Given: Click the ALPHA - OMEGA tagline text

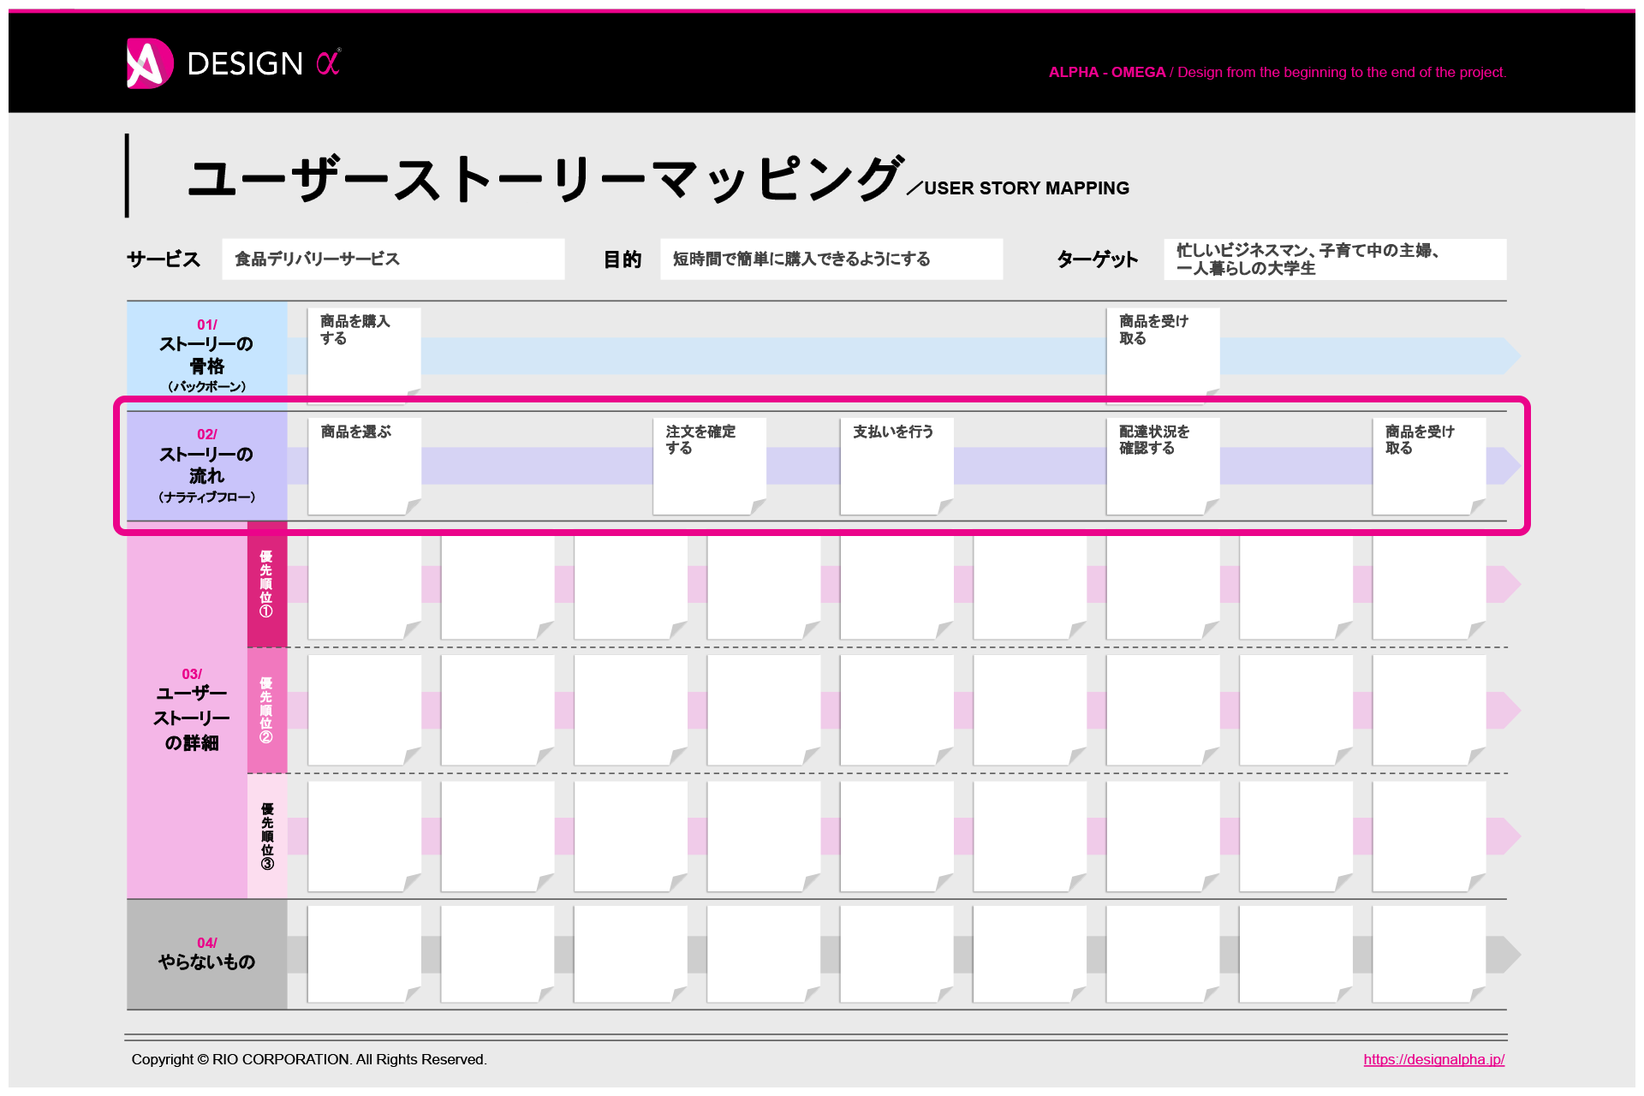Looking at the screenshot, I should pos(1277,72).
